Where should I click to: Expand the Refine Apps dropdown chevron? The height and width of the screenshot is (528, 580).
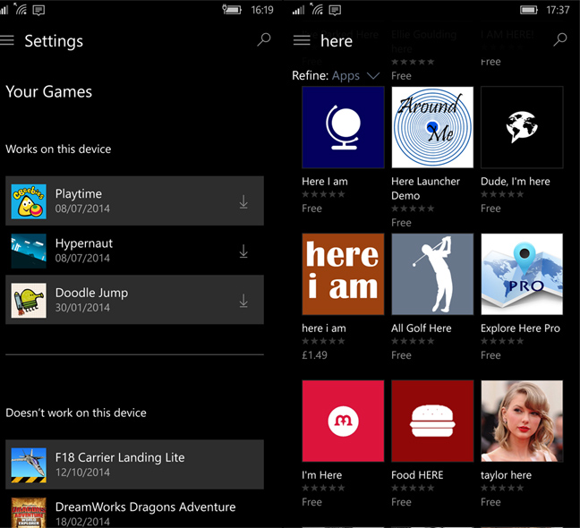(373, 76)
